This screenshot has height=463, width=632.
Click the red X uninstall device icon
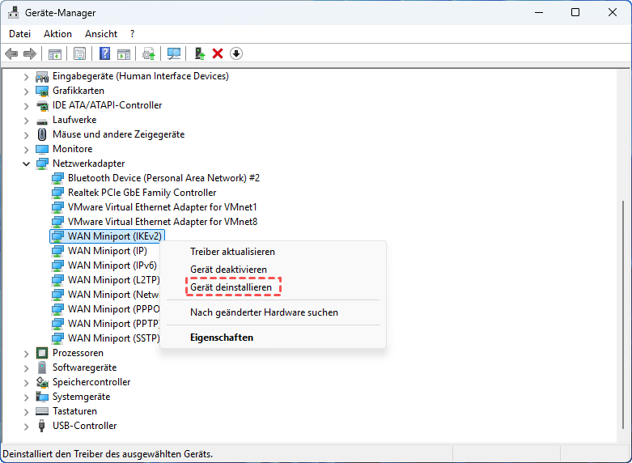coord(218,53)
